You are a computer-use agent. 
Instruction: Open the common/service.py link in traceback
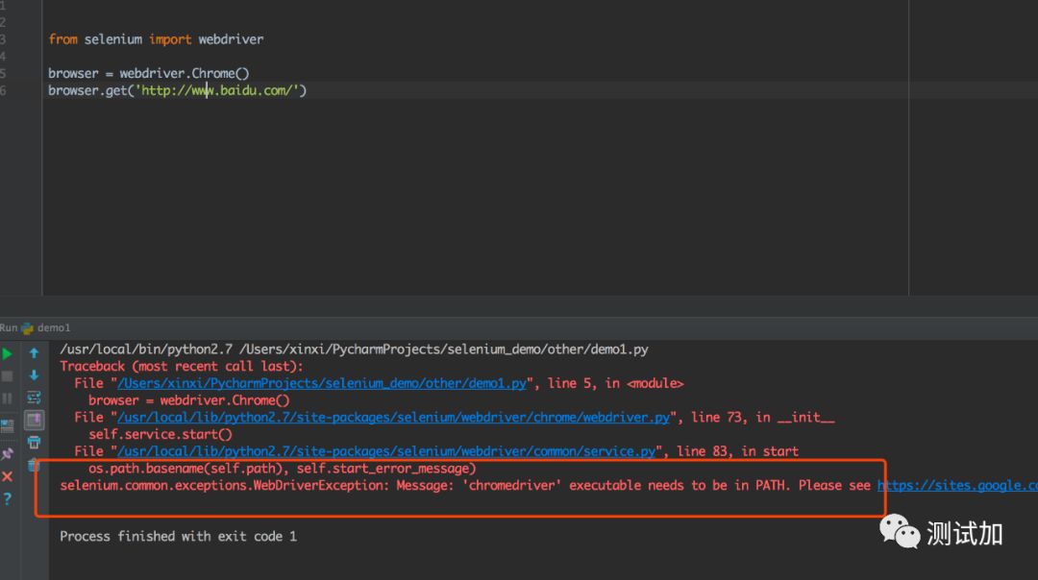pyautogui.click(x=386, y=450)
